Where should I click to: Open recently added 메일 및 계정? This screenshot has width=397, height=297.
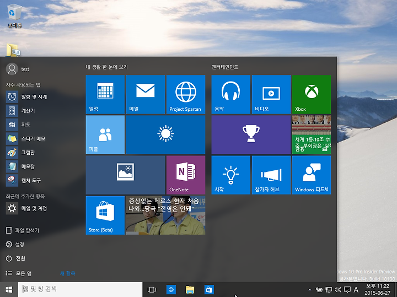(26, 208)
